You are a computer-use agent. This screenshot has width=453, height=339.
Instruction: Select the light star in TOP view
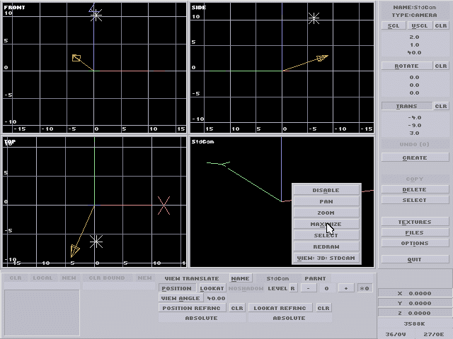coord(96,242)
